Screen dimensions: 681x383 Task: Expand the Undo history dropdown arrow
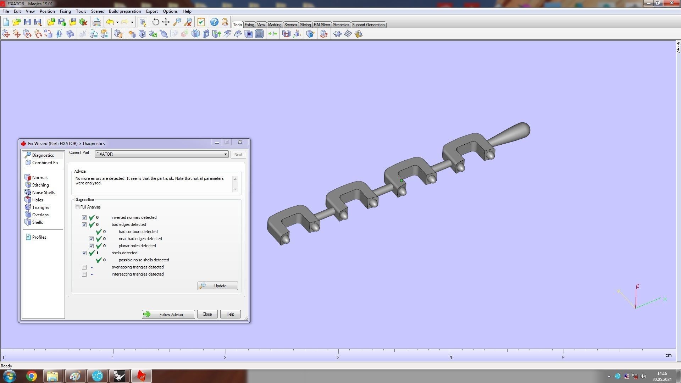click(117, 22)
